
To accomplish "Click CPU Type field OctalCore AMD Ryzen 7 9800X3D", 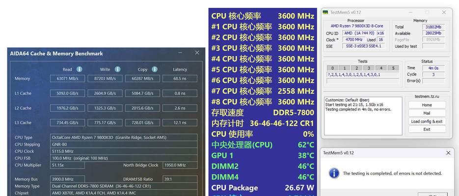I will tap(124, 137).
